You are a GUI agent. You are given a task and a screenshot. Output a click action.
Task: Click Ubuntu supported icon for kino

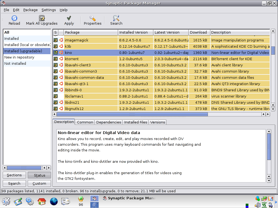click(x=61, y=53)
